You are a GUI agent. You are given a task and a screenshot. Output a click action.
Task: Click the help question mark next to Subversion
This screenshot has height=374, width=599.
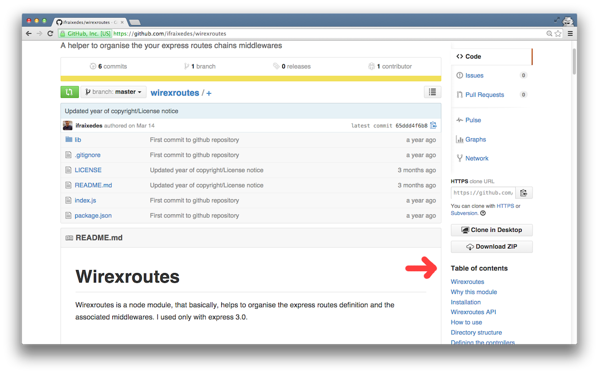(483, 213)
